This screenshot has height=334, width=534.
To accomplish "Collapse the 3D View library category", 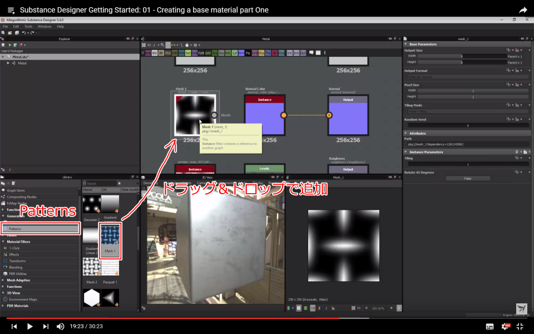I will coord(3,293).
